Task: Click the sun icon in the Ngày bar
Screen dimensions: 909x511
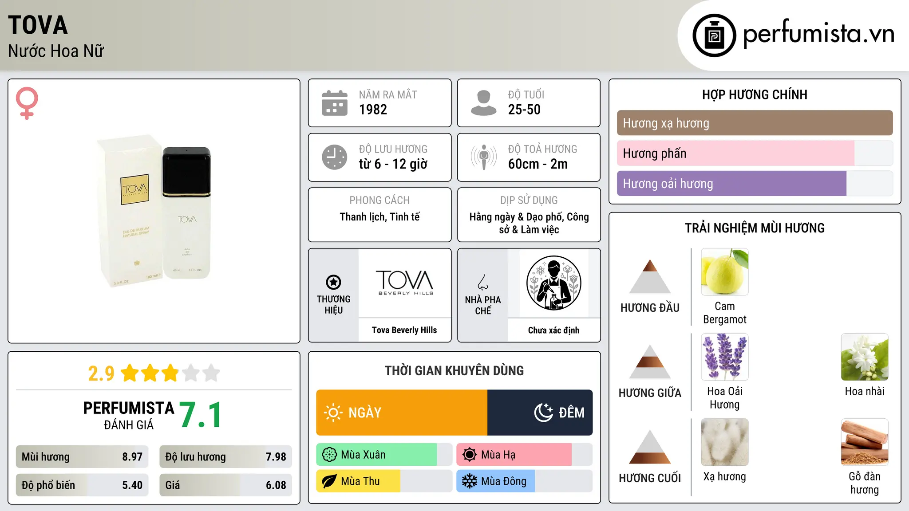Action: pos(333,413)
